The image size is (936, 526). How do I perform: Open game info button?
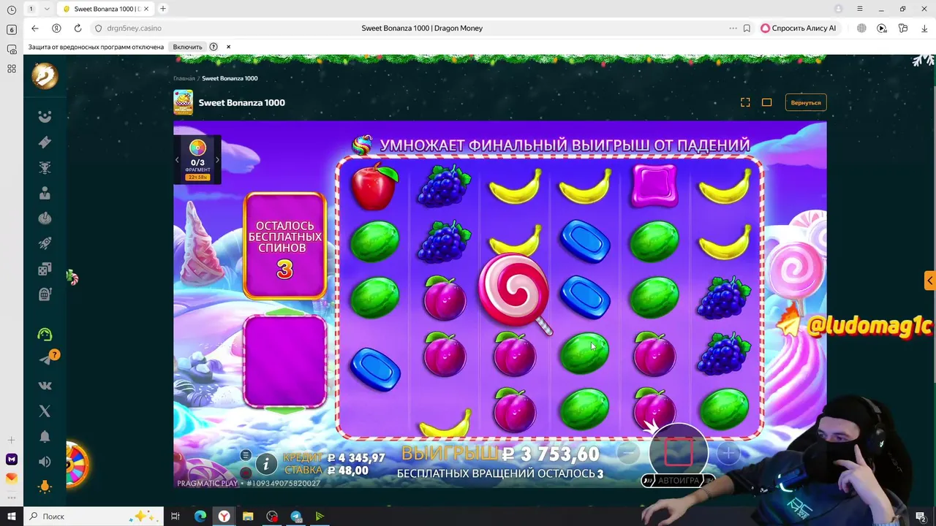click(266, 463)
